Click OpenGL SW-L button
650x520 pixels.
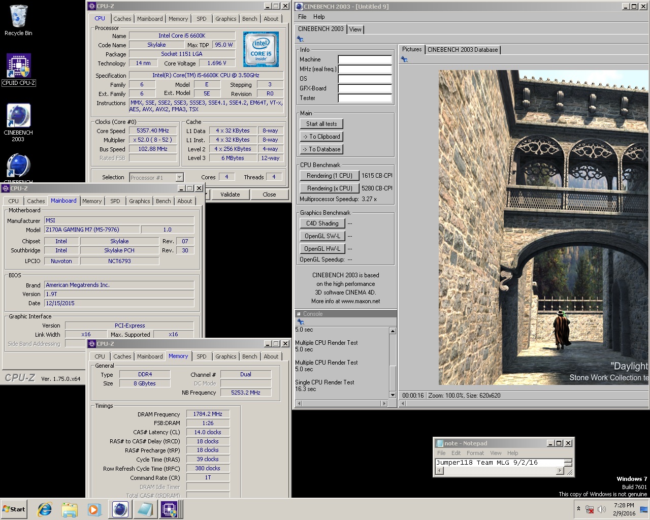(322, 236)
